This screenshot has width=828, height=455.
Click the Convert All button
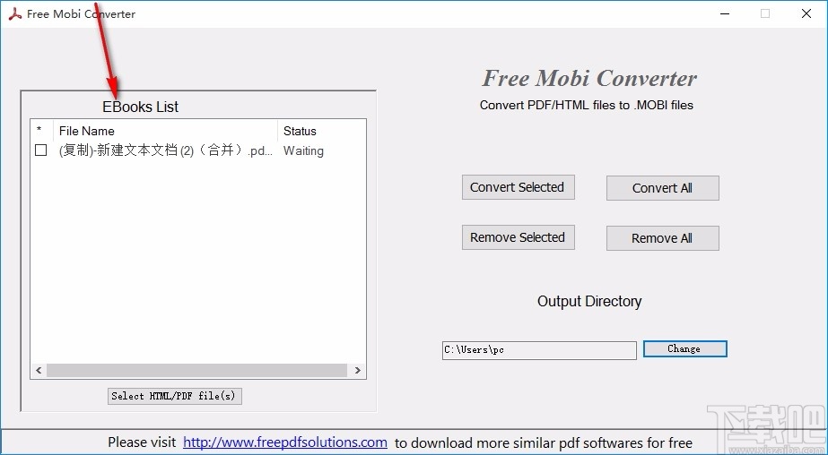(662, 188)
